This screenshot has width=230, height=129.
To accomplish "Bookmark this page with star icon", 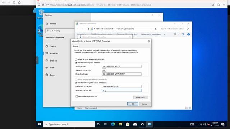I will (x=213, y=5).
